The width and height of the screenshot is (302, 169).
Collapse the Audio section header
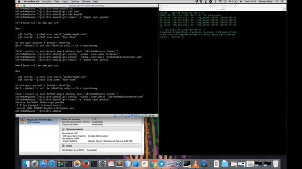pyautogui.click(x=101, y=146)
